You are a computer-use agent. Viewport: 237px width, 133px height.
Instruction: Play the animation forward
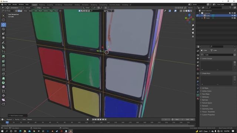[x=100, y=119]
